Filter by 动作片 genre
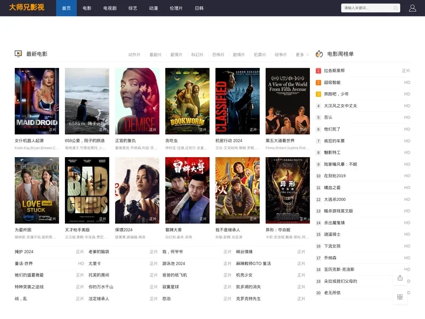Image resolution: width=425 pixels, height=319 pixels. coord(135,55)
